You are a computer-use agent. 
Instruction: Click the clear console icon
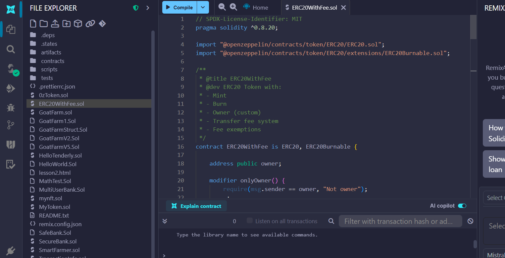[470, 221]
